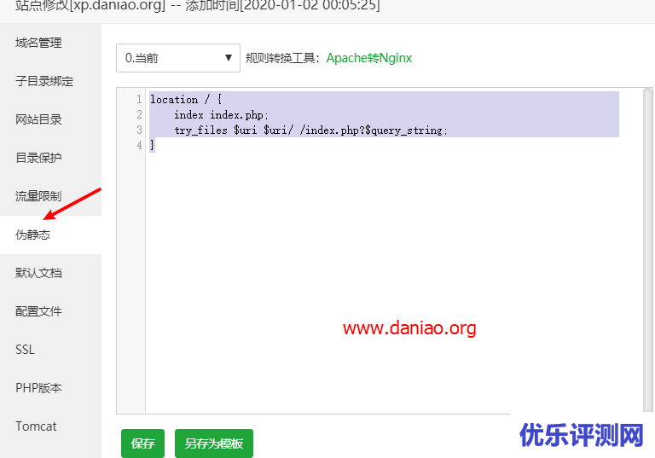Open the 默认文档 section
This screenshot has height=458, width=655.
[x=39, y=273]
